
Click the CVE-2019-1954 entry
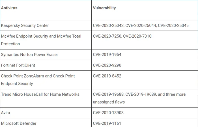107,55
